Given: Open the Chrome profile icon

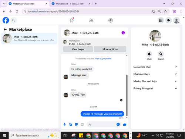Looking at the screenshot, I should click(174, 11).
